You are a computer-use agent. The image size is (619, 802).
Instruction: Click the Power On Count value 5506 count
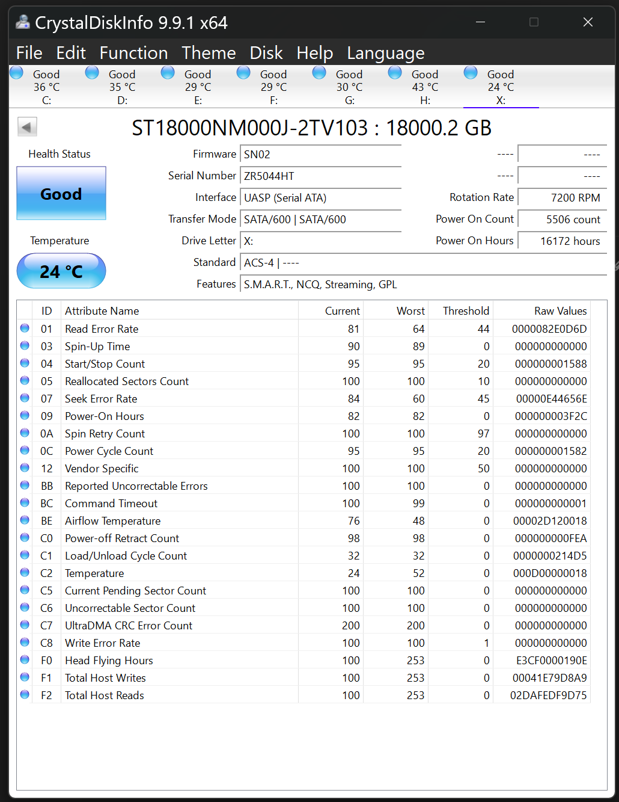562,220
